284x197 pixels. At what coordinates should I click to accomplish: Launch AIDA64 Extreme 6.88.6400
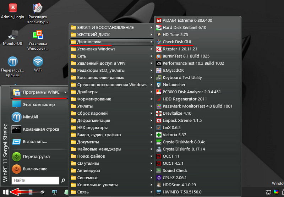pos(198,20)
